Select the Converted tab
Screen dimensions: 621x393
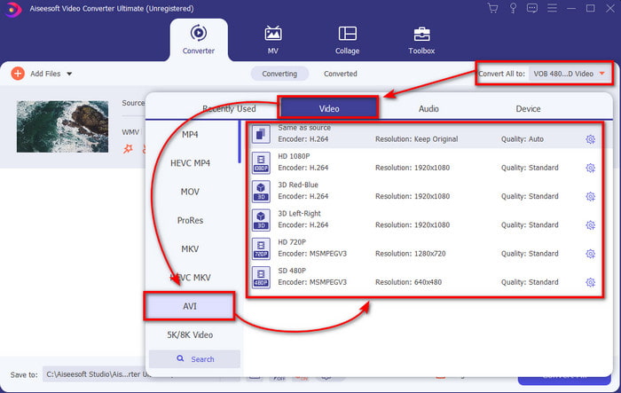coord(340,74)
